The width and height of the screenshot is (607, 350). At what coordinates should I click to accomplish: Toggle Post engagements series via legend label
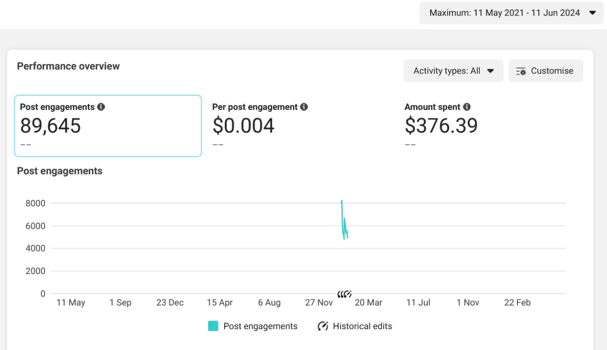click(260, 326)
